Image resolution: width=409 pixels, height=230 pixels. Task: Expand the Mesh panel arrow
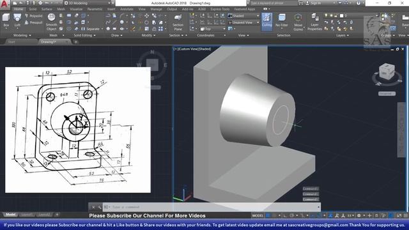pyautogui.click(x=63, y=35)
